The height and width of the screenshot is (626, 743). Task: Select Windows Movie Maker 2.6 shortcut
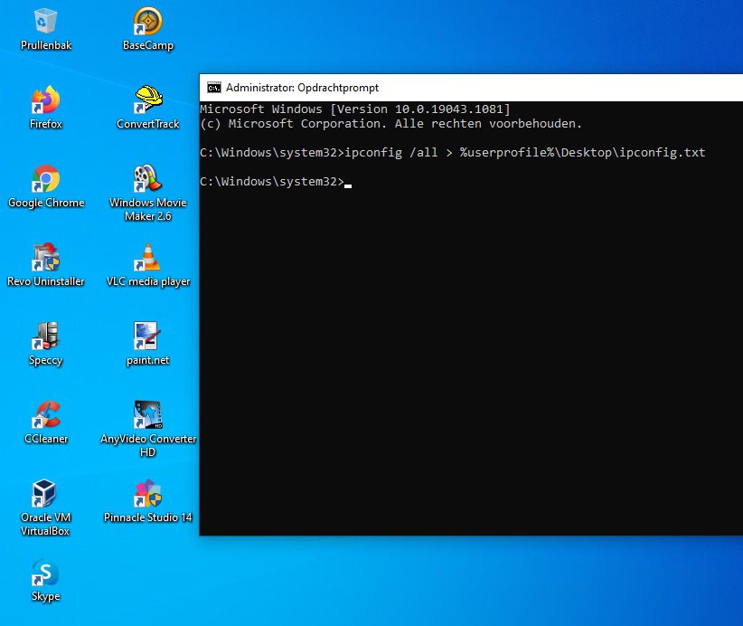pos(147,179)
